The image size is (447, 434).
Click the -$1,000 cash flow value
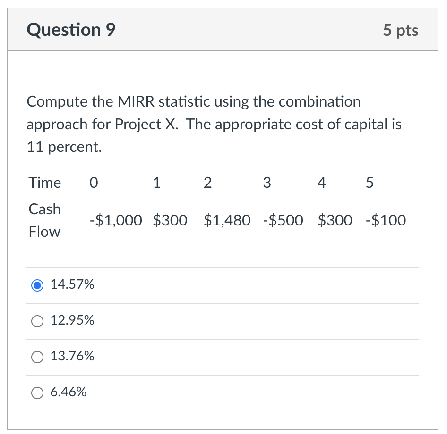(x=115, y=220)
